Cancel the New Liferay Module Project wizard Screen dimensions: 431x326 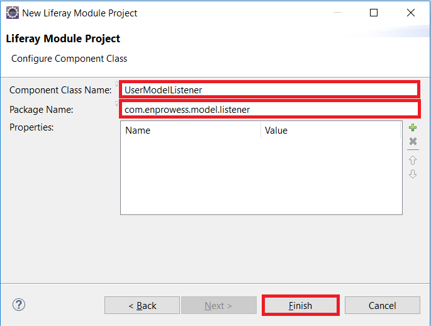click(383, 305)
